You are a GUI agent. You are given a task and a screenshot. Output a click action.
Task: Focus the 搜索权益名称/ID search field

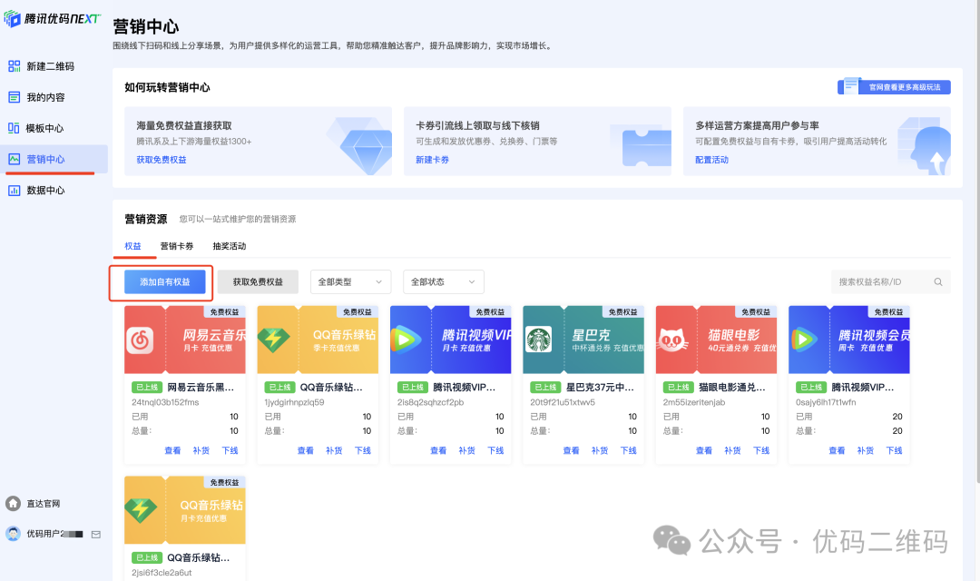(x=891, y=282)
